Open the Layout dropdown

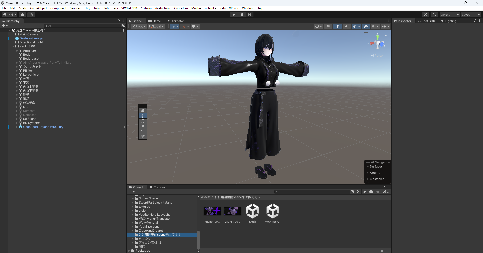(x=471, y=15)
